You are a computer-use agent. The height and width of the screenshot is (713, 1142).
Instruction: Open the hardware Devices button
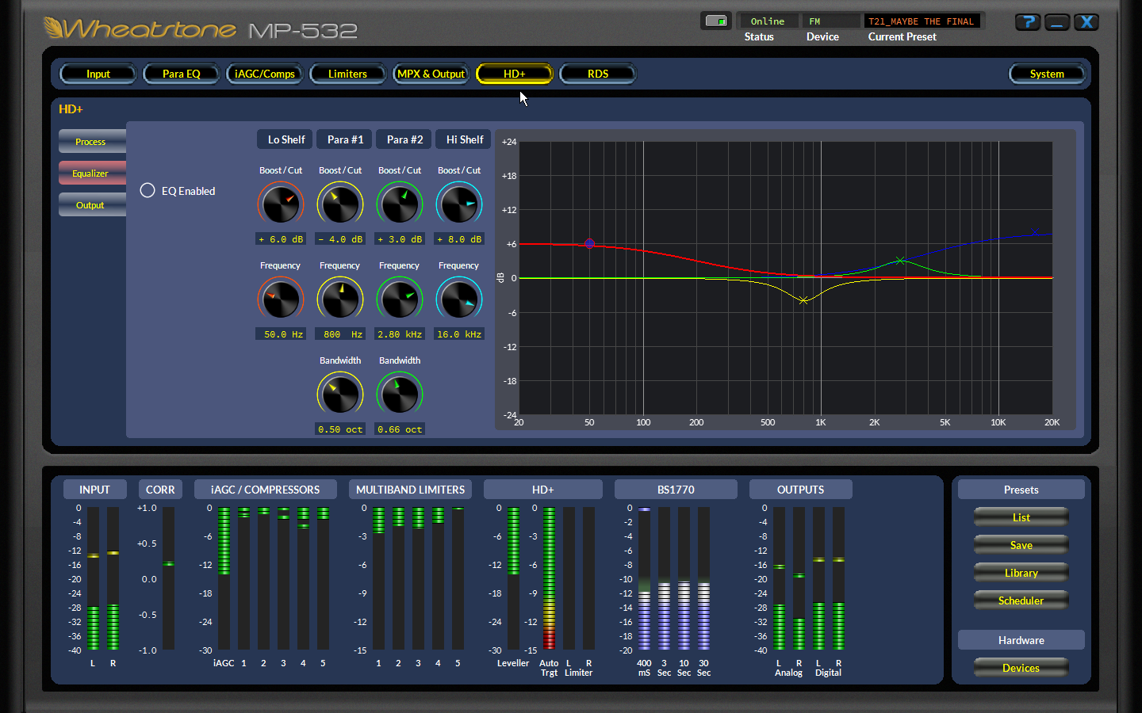(1021, 668)
